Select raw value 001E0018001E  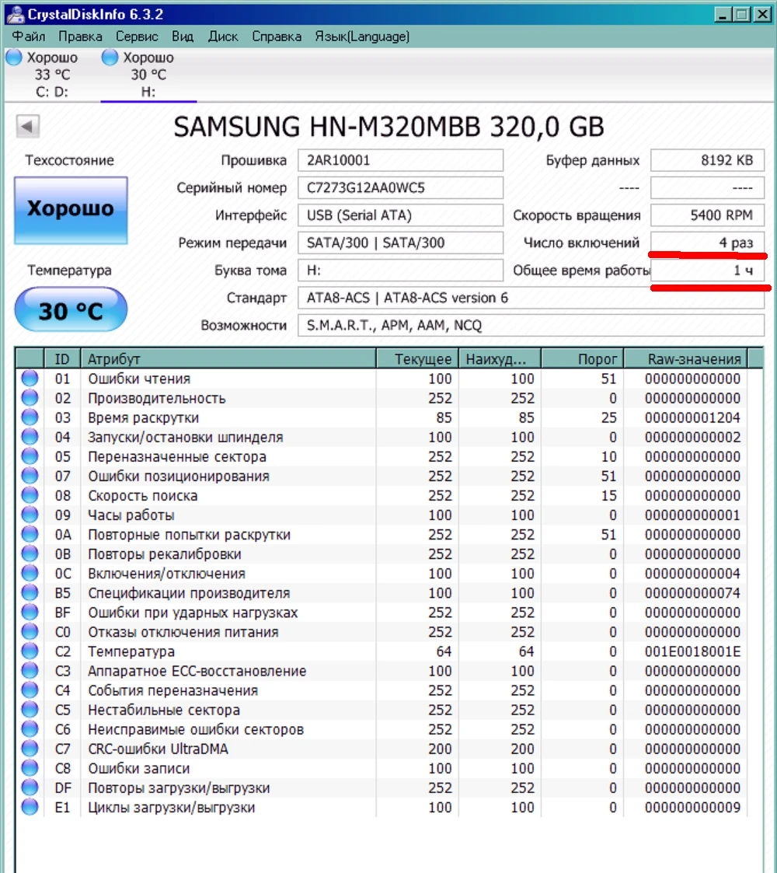[x=692, y=651]
